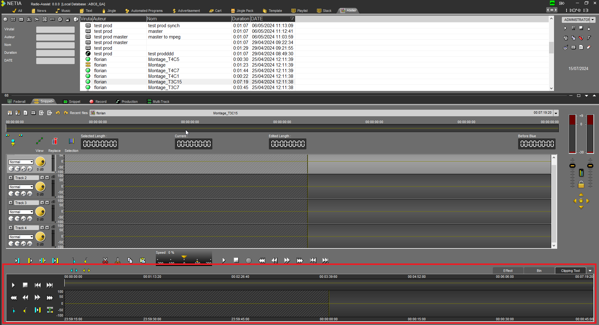This screenshot has height=325, width=599.
Task: Toggle Solo on Track 2
Action: [x=42, y=178]
